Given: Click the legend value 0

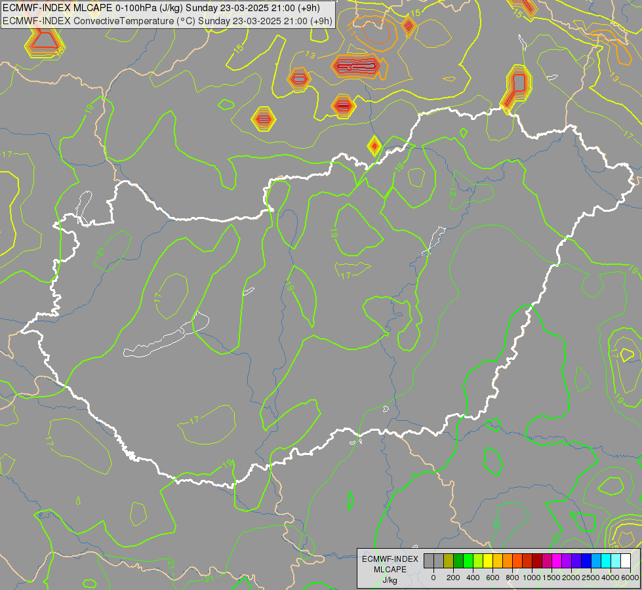Looking at the screenshot, I should point(433,578).
